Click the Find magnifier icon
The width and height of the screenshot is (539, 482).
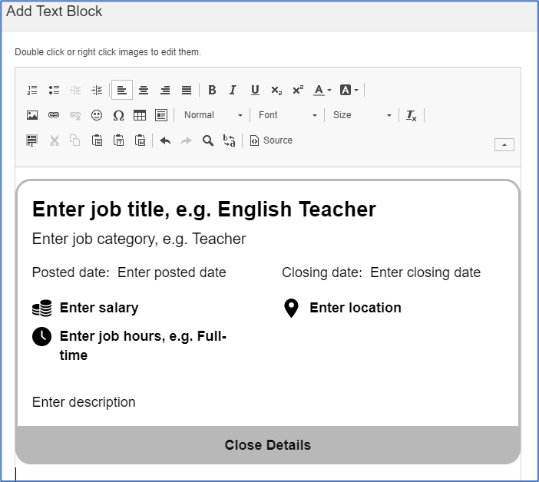[x=207, y=140]
